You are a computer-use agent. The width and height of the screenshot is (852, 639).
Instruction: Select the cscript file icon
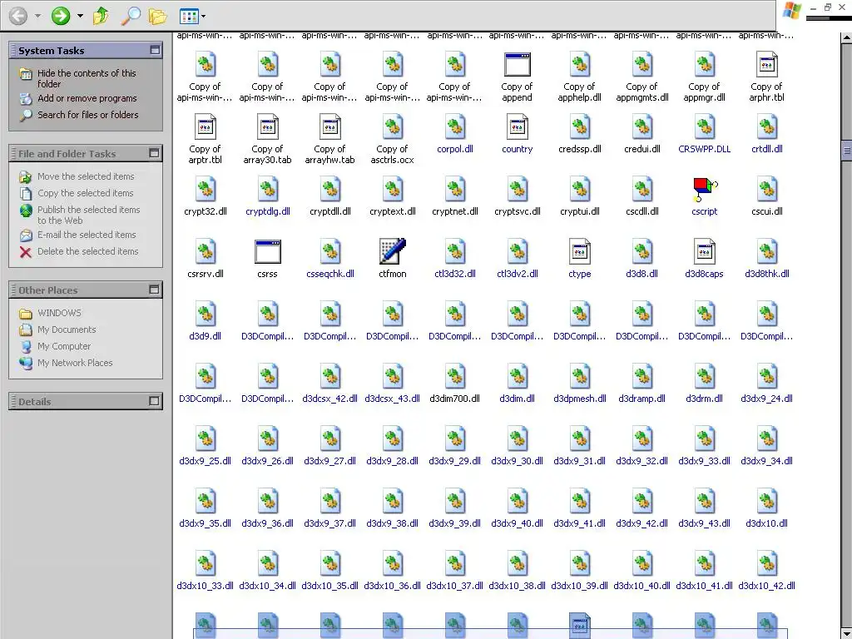point(705,189)
